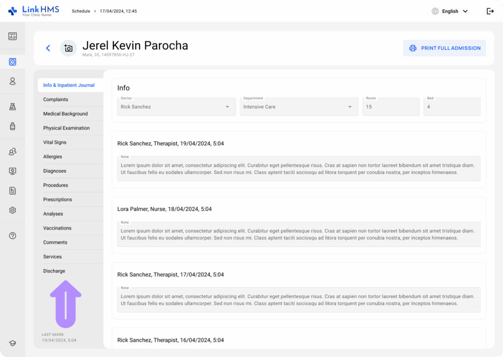
Task: Click the printer icon in Print Full Admission
Action: pos(413,48)
